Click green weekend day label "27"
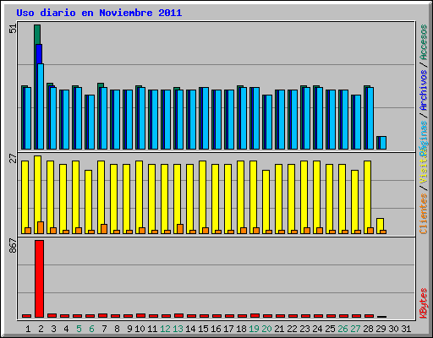 [x=355, y=329]
